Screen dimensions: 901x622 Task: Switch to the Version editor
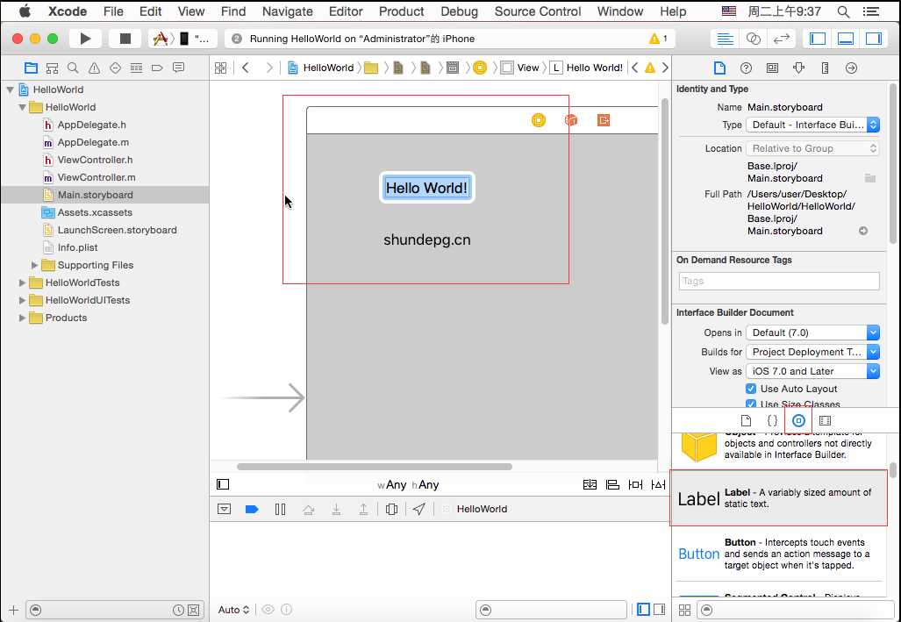[x=782, y=39]
